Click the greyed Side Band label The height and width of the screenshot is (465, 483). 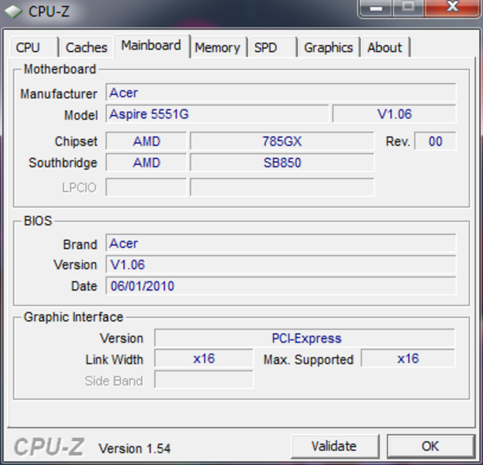(114, 381)
